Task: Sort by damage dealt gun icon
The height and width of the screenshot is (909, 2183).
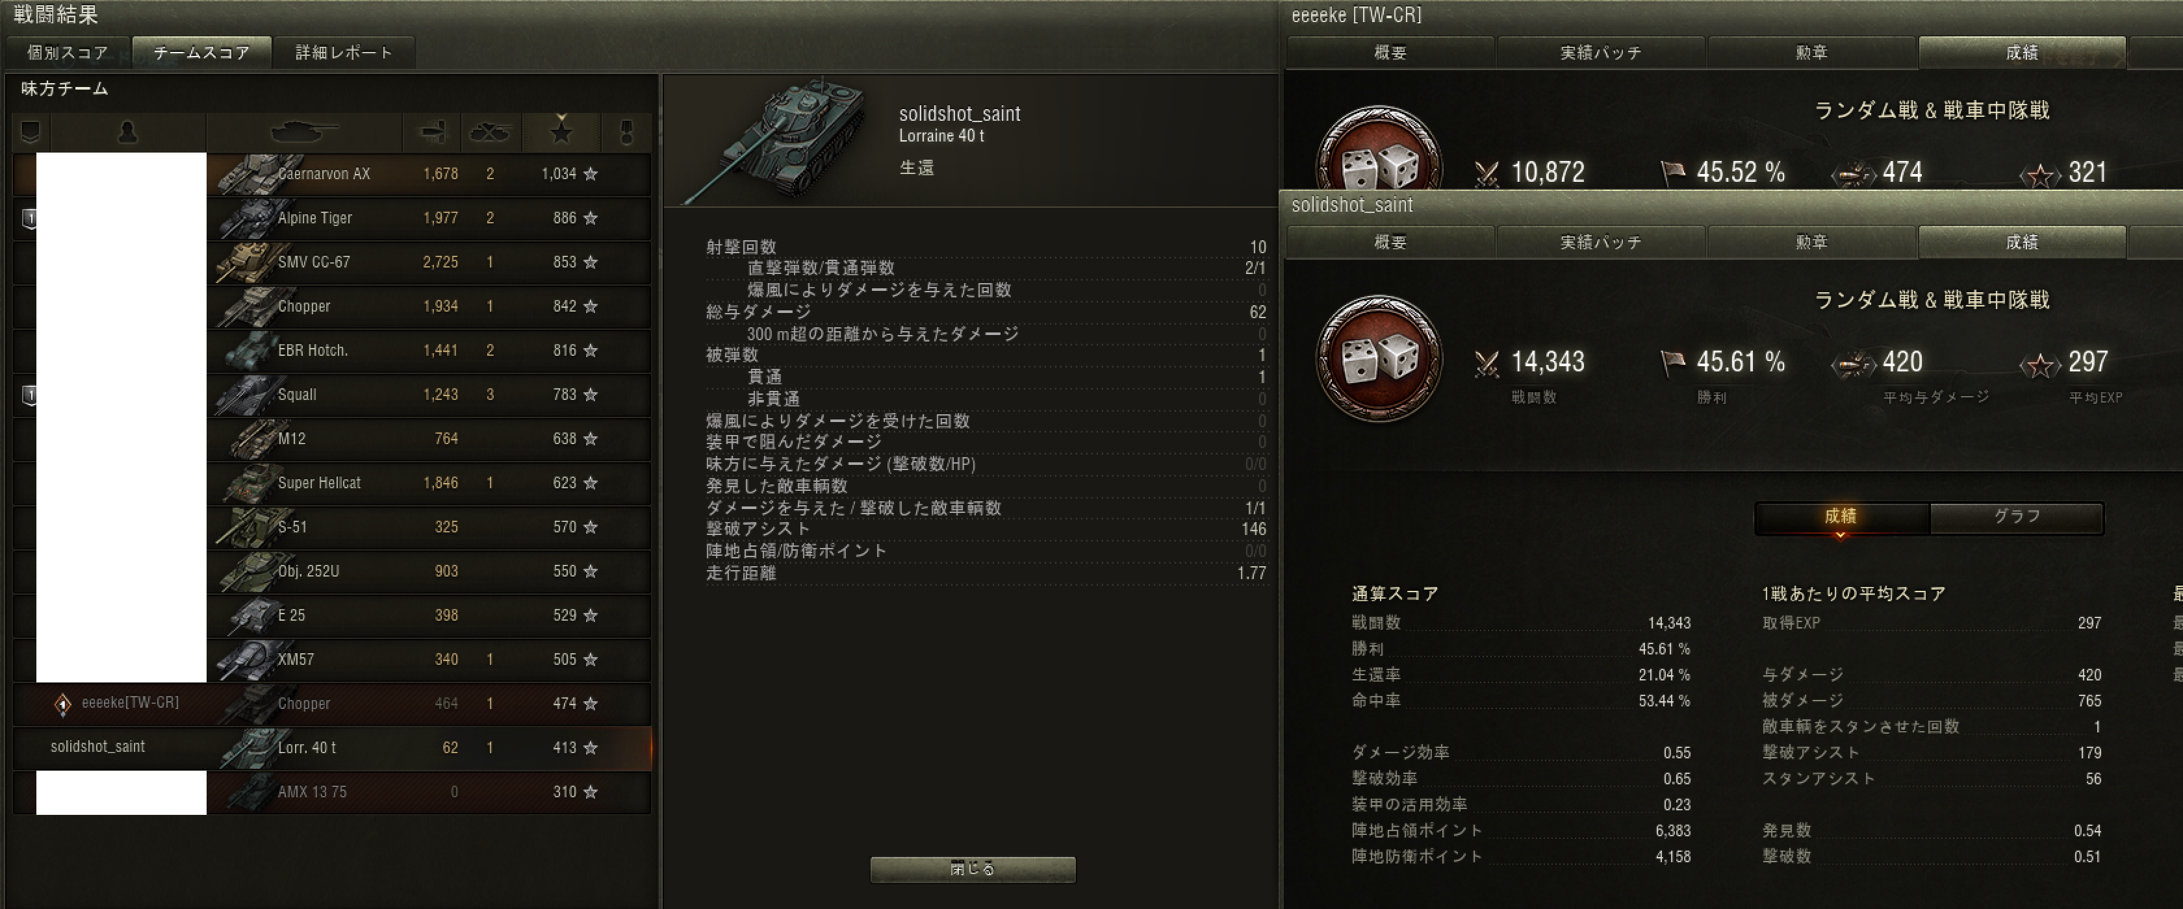Action: pyautogui.click(x=432, y=132)
